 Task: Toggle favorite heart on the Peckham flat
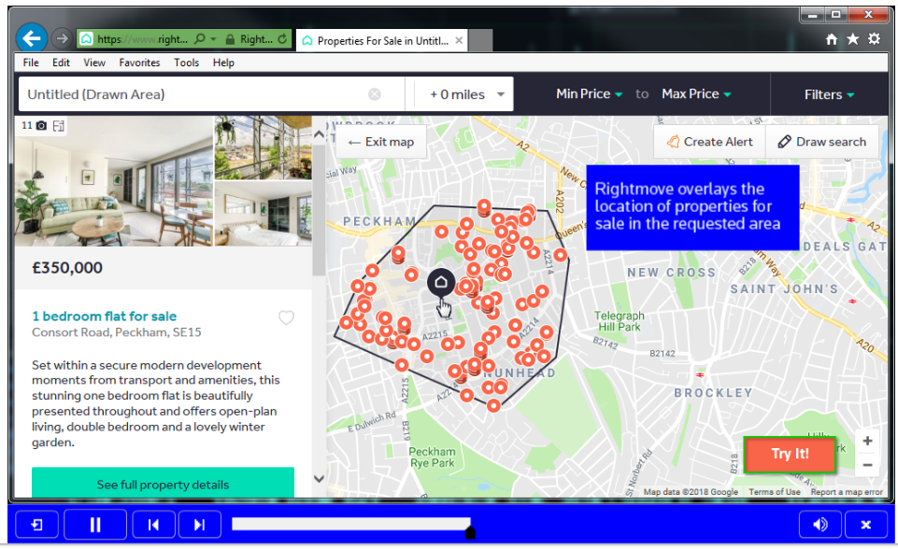(286, 317)
